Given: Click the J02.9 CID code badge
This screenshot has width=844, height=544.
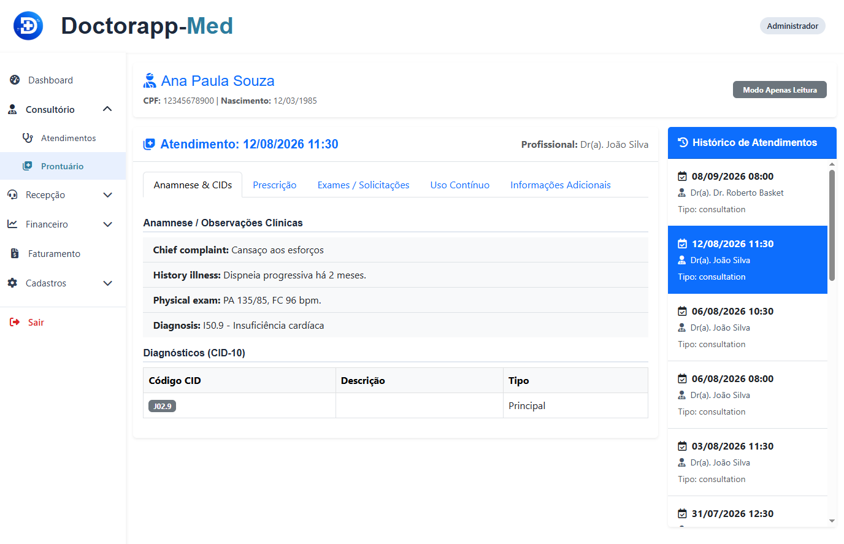Looking at the screenshot, I should (162, 406).
